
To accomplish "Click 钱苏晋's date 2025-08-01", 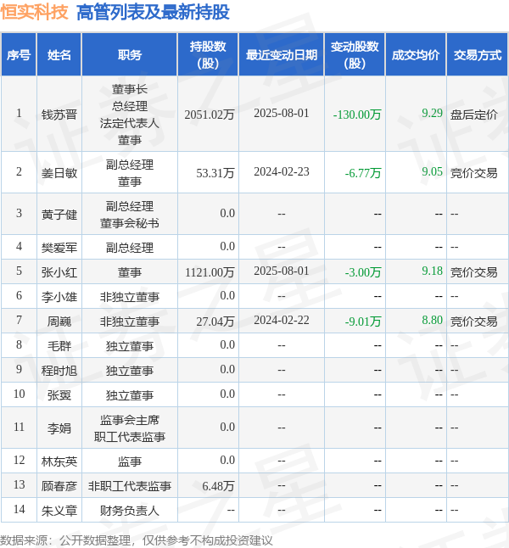I will (x=282, y=113).
